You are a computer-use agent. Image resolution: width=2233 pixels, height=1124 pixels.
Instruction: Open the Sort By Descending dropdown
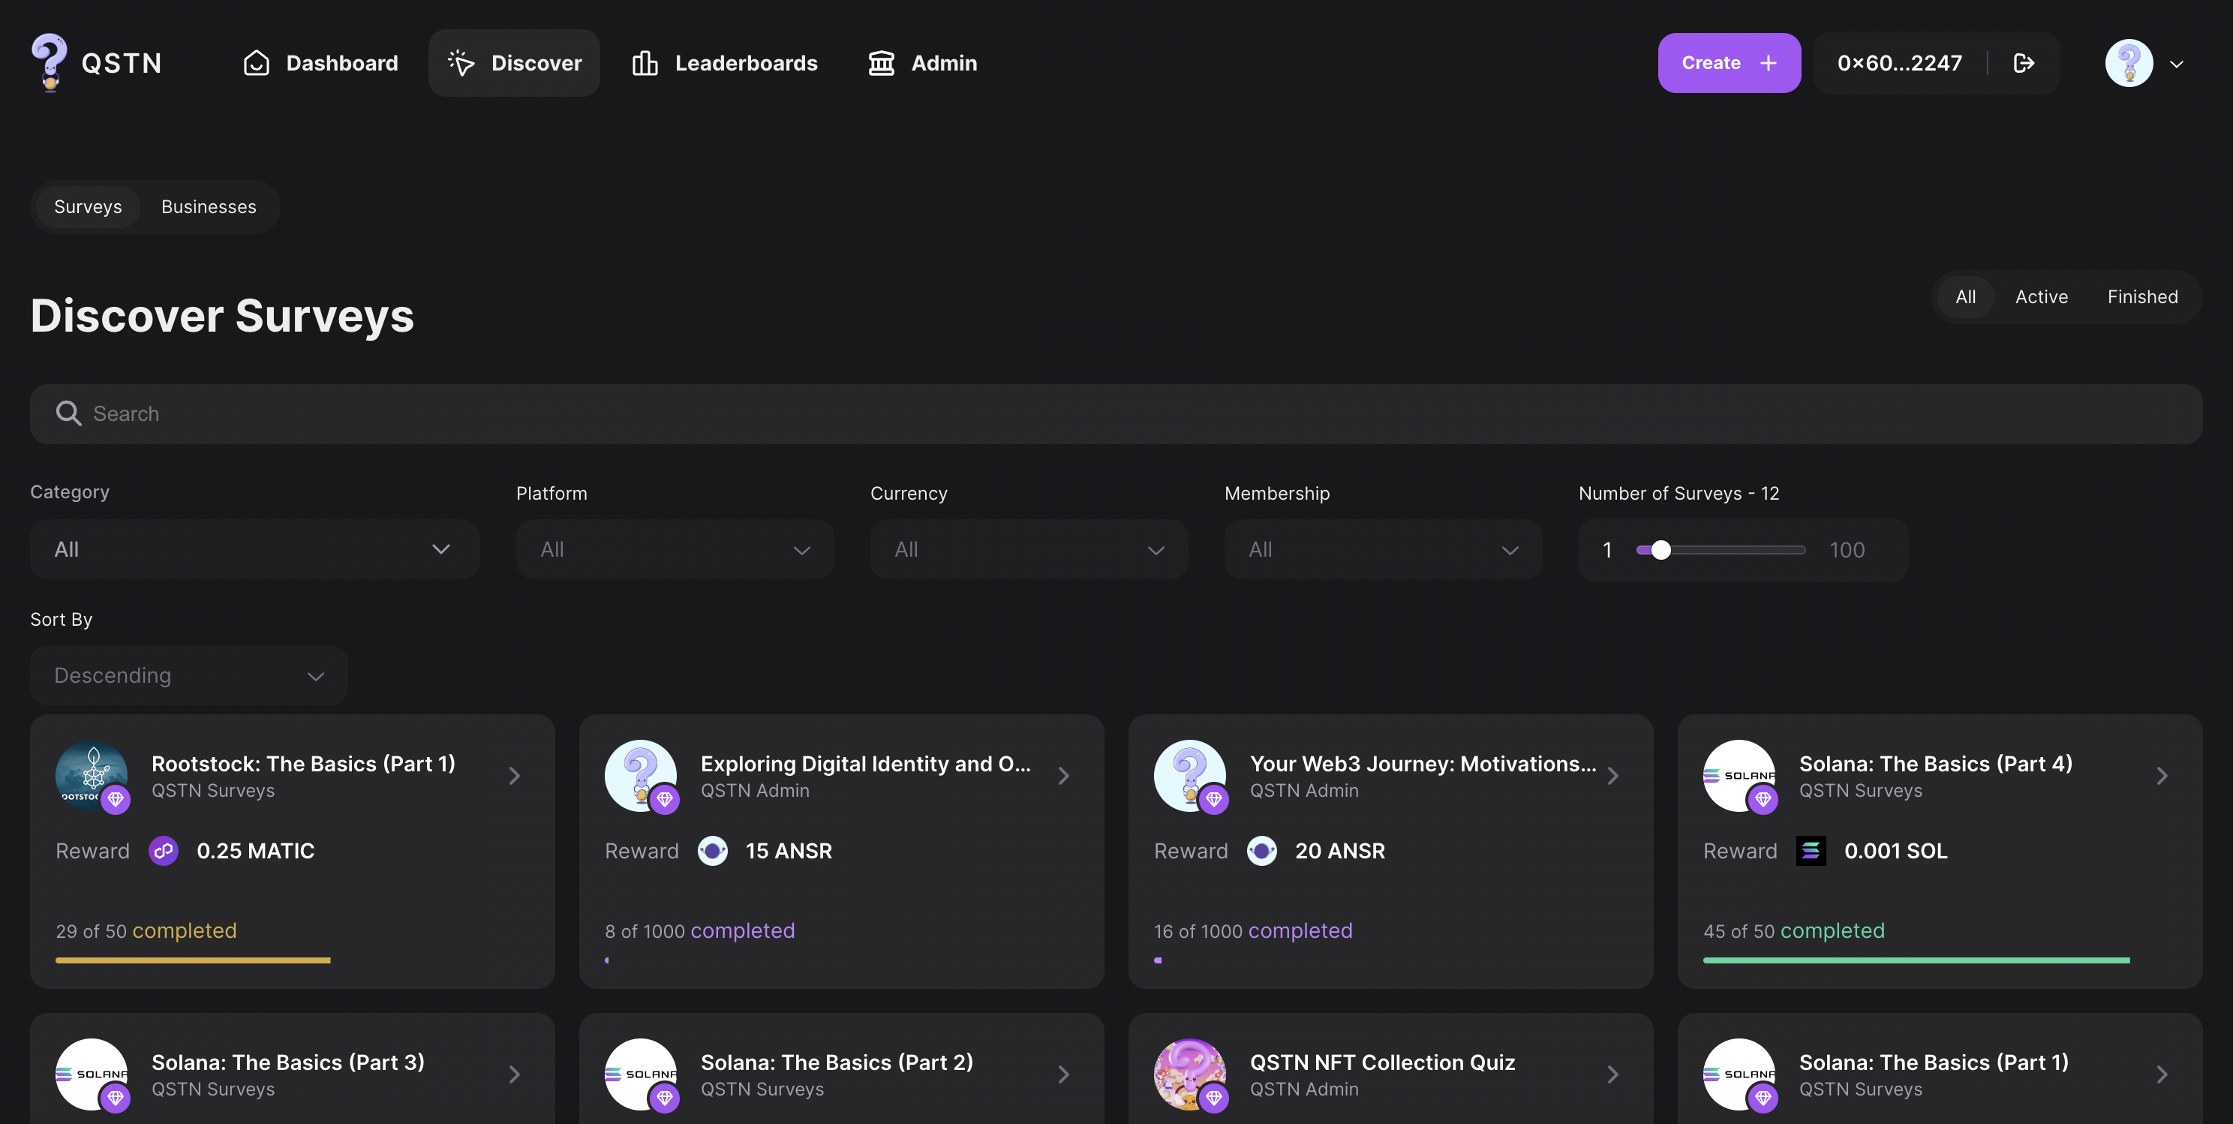[x=188, y=675]
